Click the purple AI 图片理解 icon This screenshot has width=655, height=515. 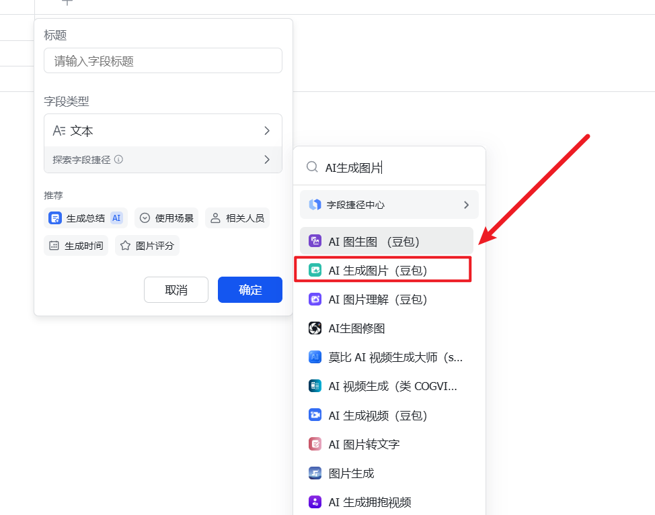315,299
